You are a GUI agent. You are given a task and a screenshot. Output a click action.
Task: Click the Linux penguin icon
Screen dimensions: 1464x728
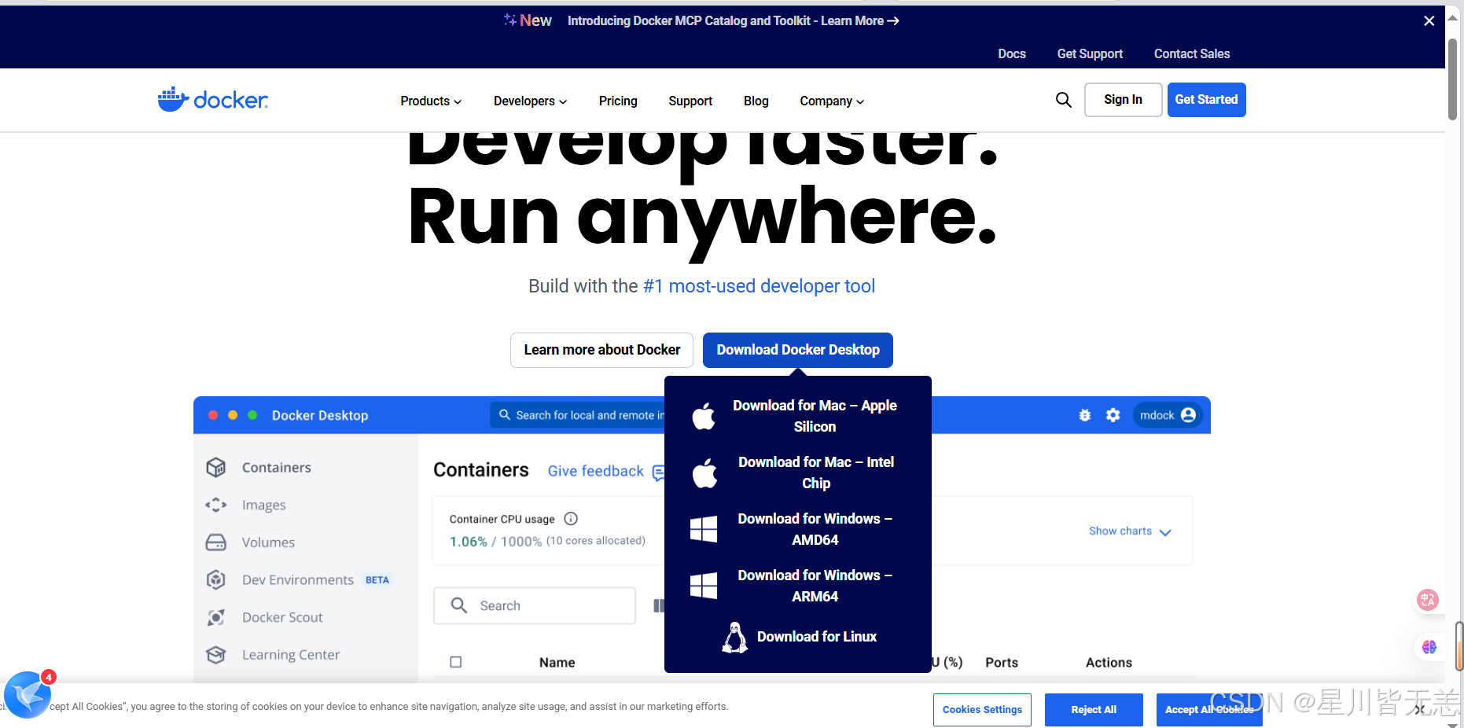(x=734, y=638)
